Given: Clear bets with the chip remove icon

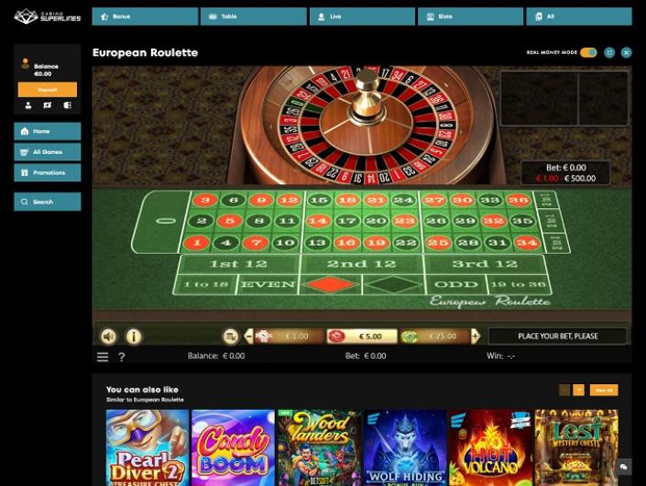Looking at the screenshot, I should click(231, 337).
